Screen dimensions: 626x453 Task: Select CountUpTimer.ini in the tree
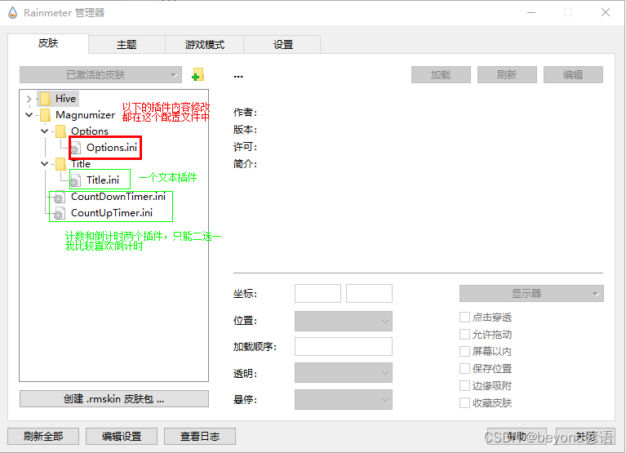point(112,213)
